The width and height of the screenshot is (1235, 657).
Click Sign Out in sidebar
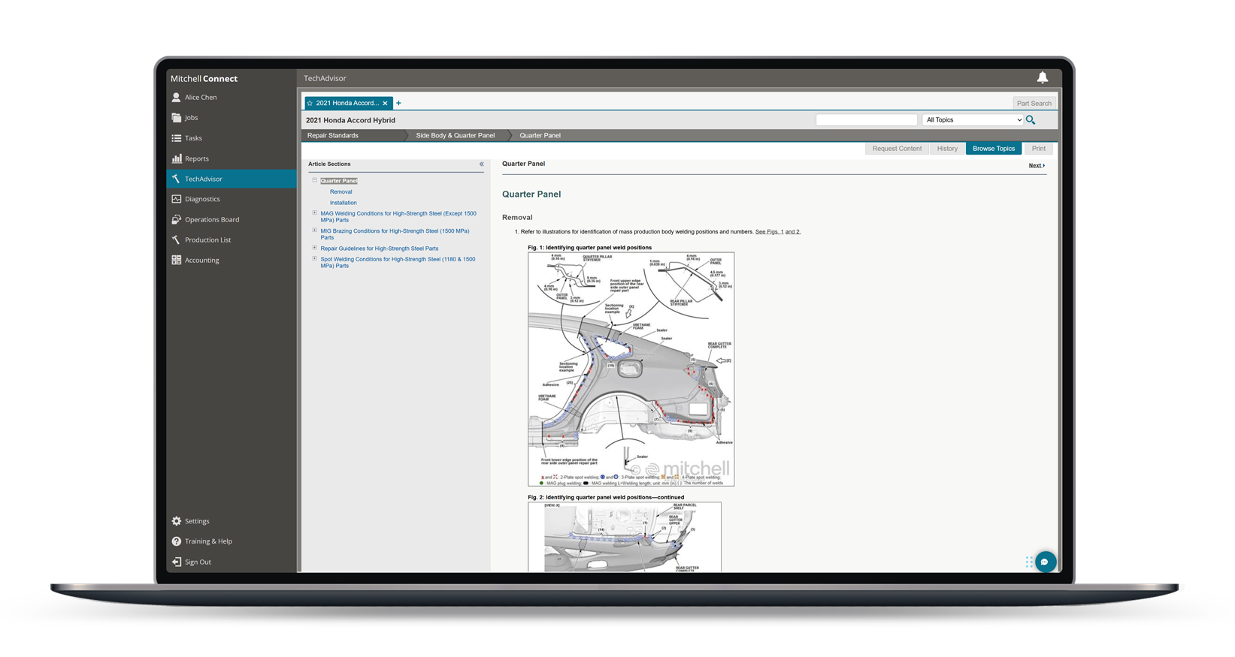(x=197, y=562)
